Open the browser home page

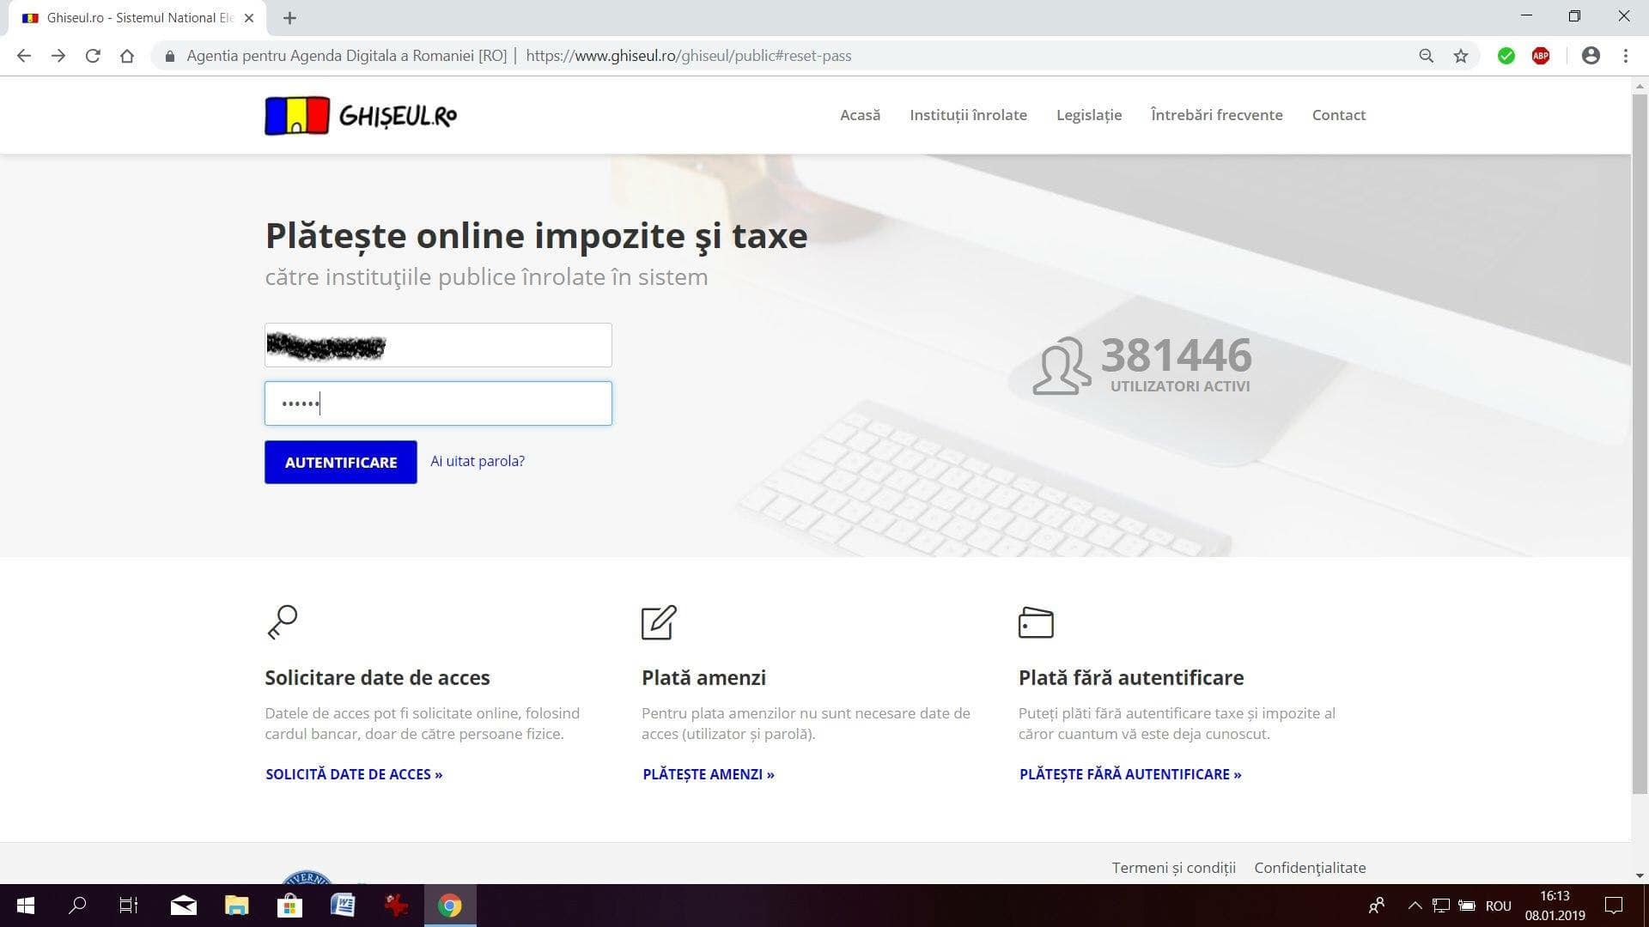[x=127, y=56]
